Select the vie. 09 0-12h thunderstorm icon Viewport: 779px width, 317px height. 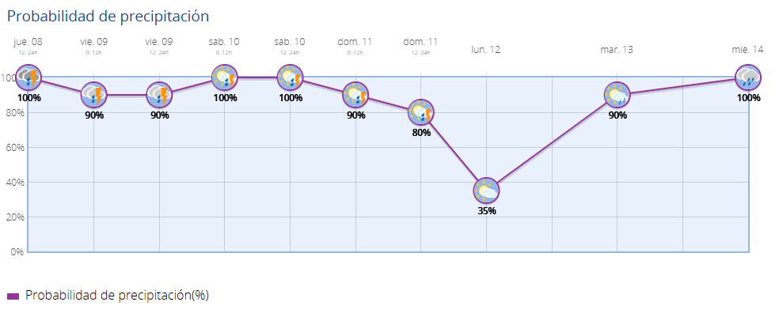94,94
